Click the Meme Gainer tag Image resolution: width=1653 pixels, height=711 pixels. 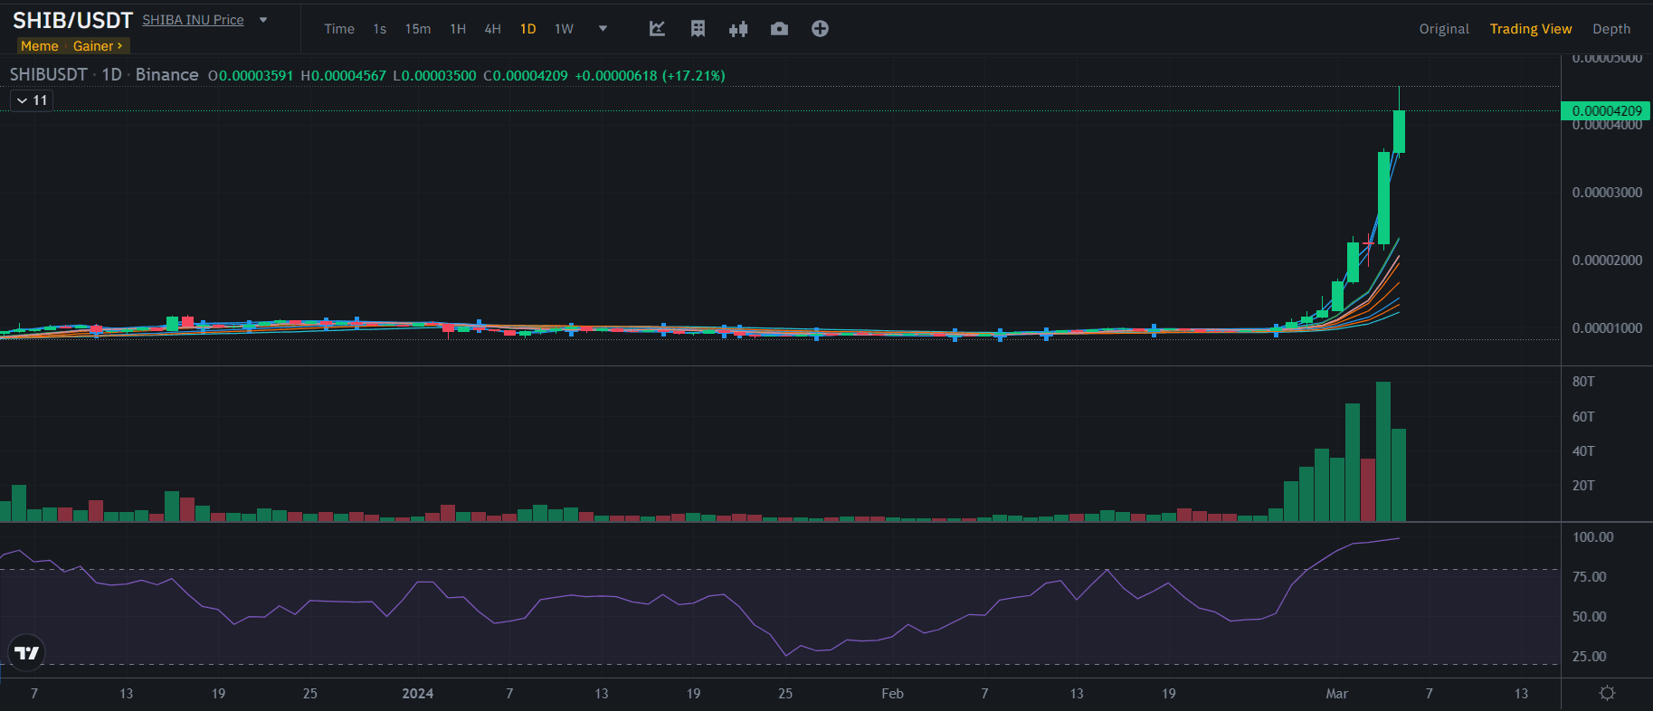[x=72, y=46]
